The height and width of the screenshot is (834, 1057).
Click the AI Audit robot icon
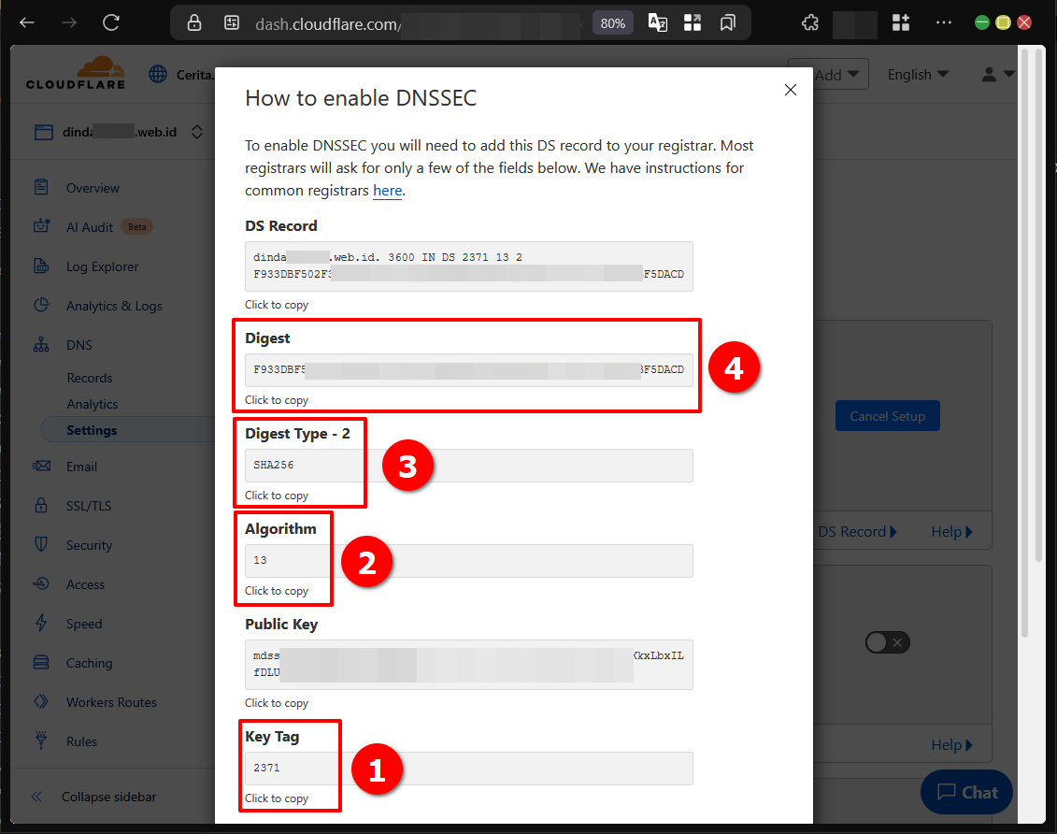(41, 226)
